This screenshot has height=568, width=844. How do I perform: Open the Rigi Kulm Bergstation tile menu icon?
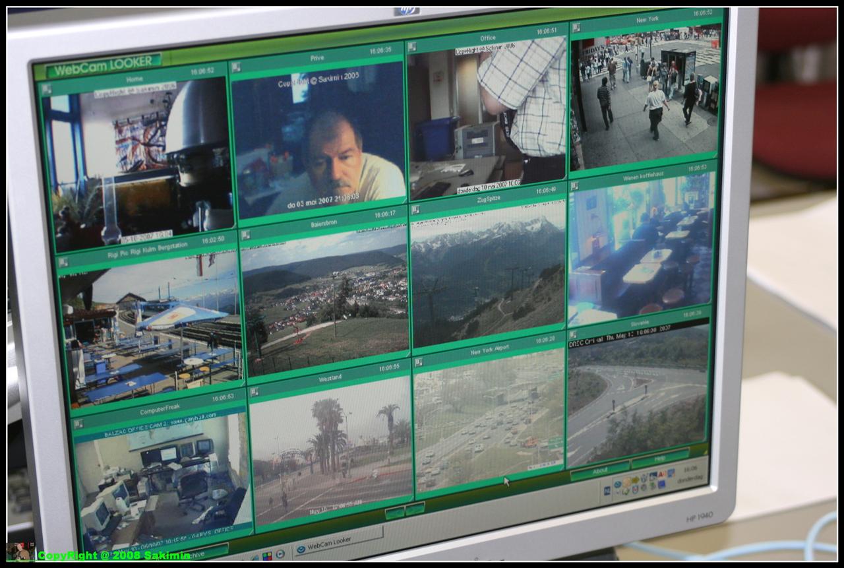click(x=64, y=264)
